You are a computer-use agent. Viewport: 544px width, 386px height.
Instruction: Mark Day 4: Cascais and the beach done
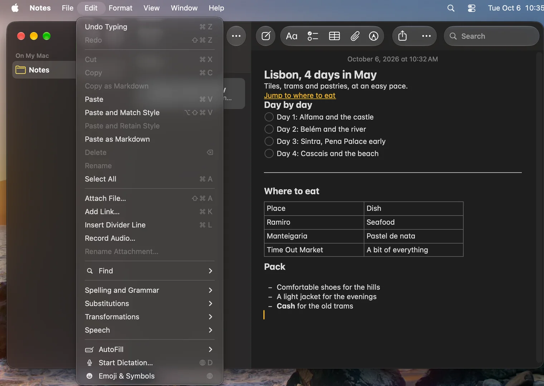pos(269,154)
